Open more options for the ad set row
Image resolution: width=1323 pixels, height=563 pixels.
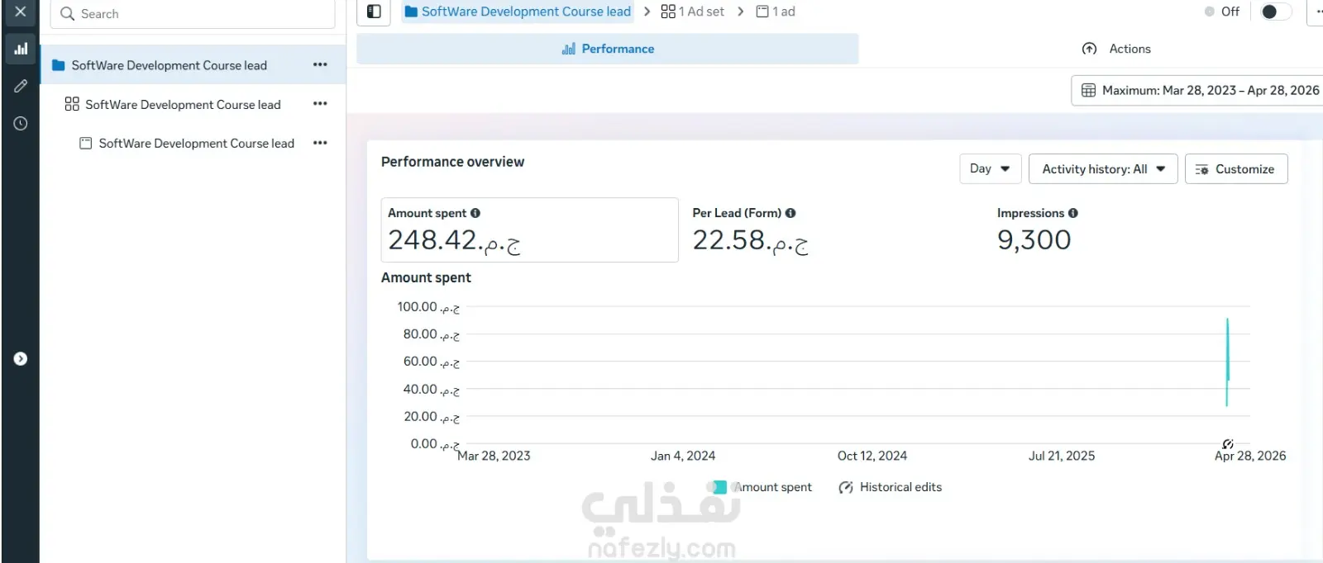tap(320, 104)
